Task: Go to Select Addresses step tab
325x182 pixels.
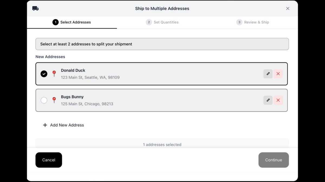Action: click(x=72, y=22)
